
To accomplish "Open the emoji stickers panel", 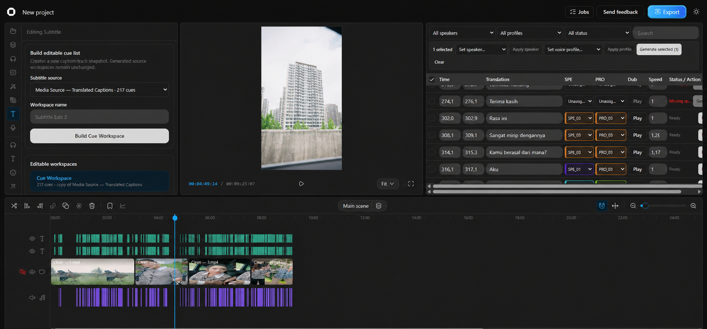I will [x=13, y=173].
